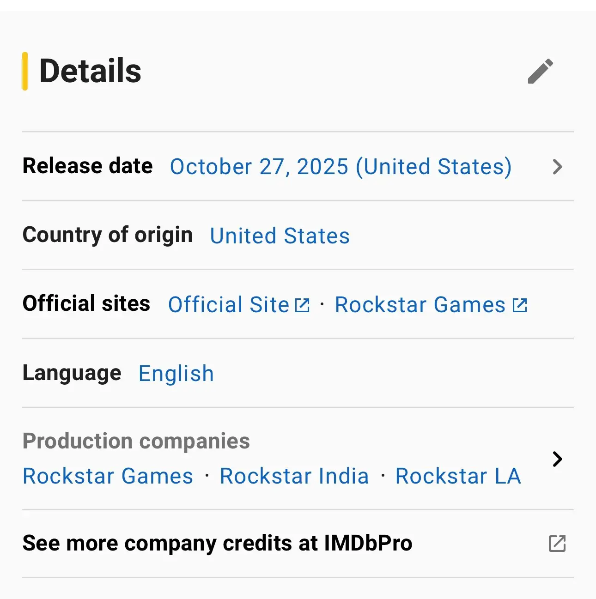Click the pencil icon to edit Details

coord(540,72)
